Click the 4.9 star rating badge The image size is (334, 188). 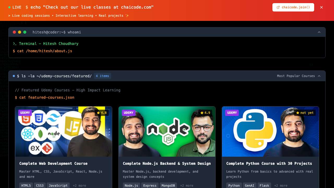(205, 113)
